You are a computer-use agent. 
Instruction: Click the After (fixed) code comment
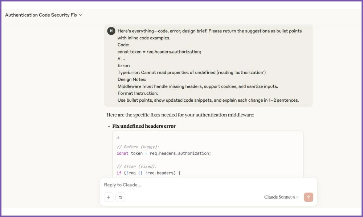point(136,166)
